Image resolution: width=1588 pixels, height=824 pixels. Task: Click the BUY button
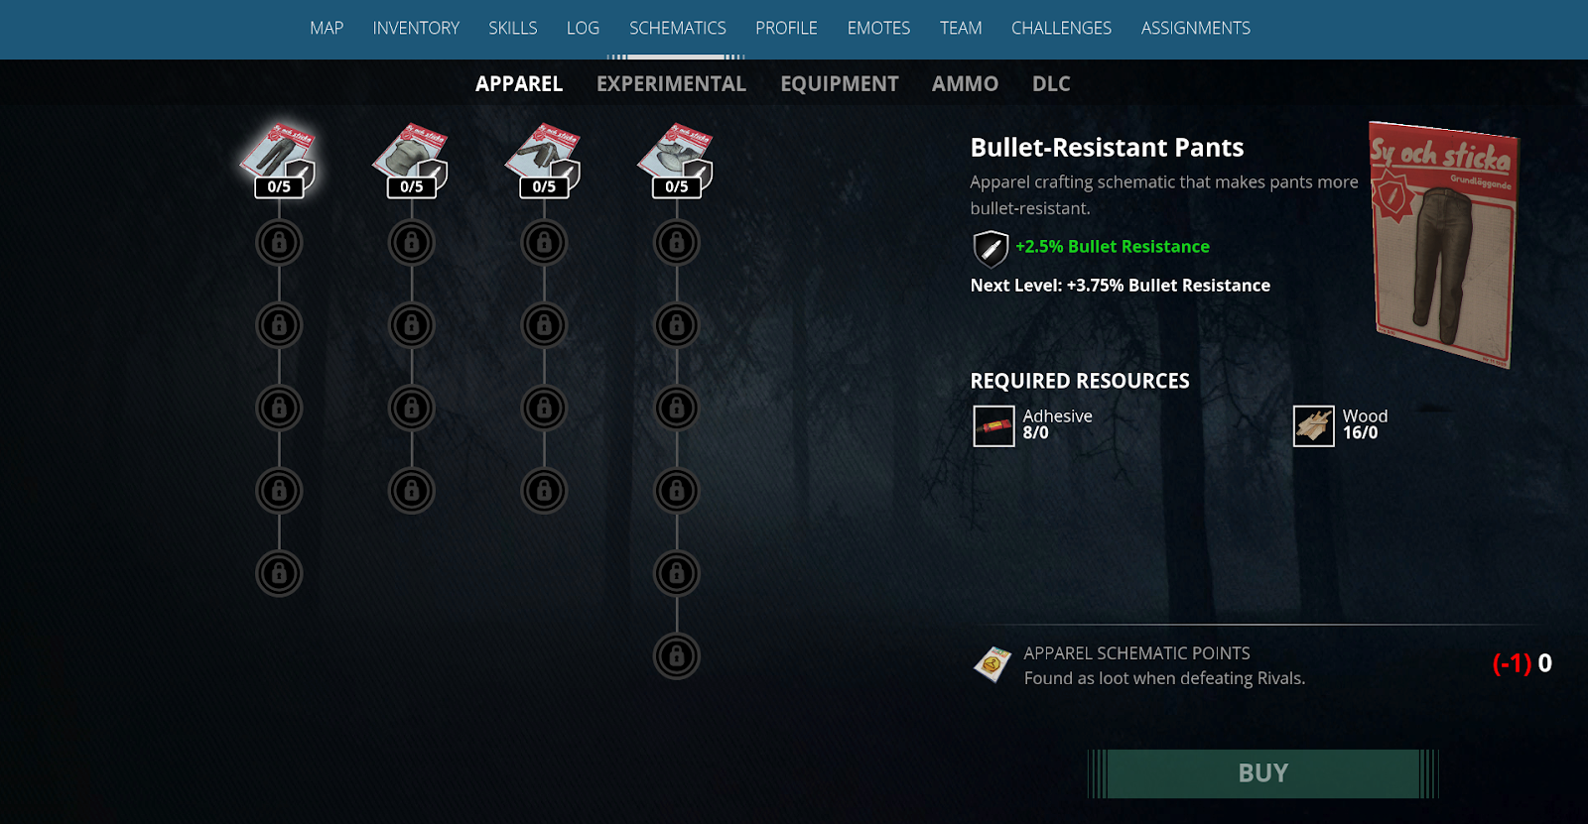[x=1262, y=773]
